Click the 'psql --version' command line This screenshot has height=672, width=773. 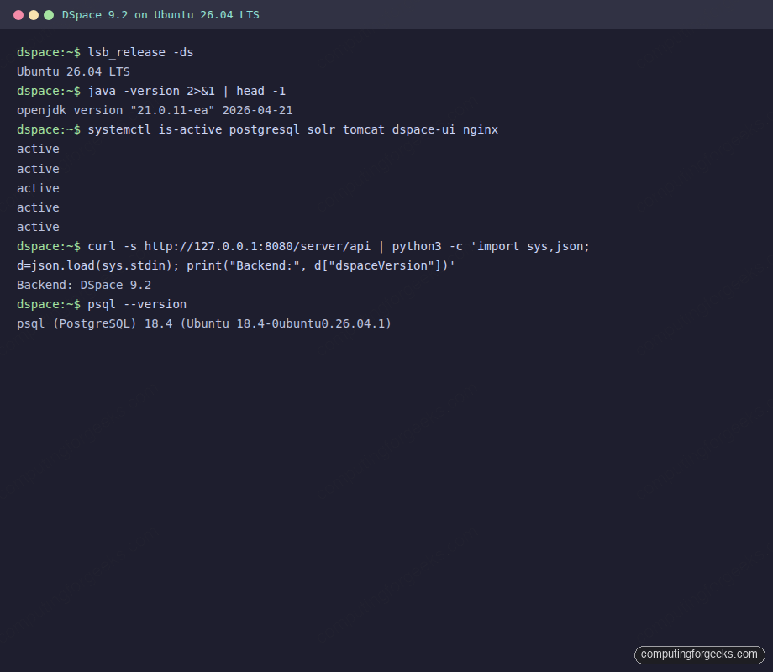tap(102, 304)
